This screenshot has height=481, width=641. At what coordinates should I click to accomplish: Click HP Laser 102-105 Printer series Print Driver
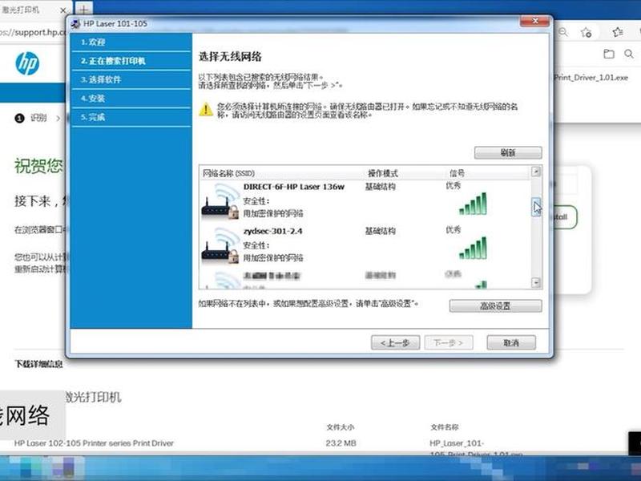coord(94,443)
